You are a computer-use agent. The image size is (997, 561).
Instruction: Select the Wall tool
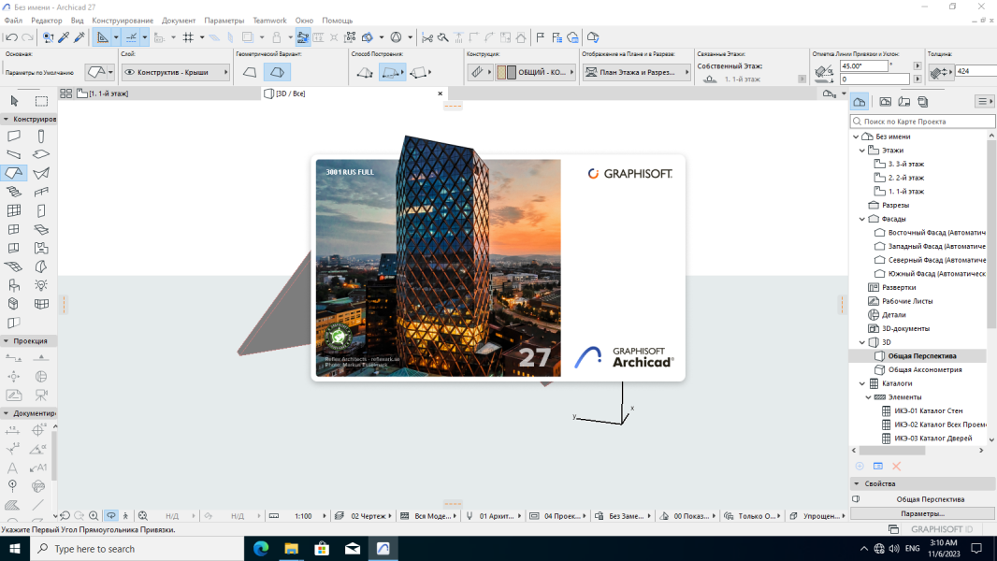[x=13, y=136]
